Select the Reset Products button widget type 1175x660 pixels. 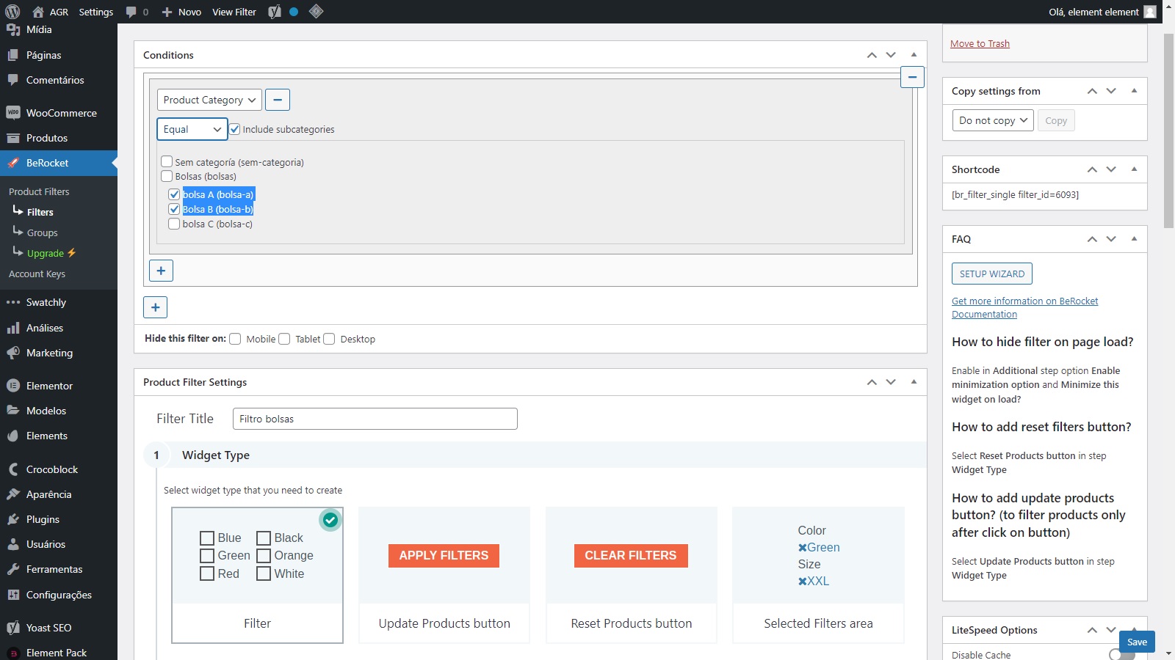[x=632, y=575]
